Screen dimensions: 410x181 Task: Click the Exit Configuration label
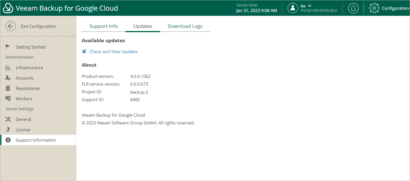39,26
